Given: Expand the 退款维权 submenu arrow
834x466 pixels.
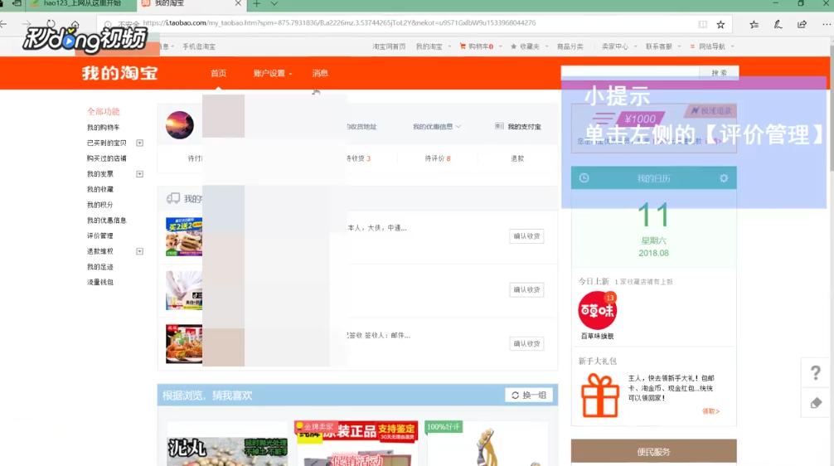Looking at the screenshot, I should (x=140, y=251).
